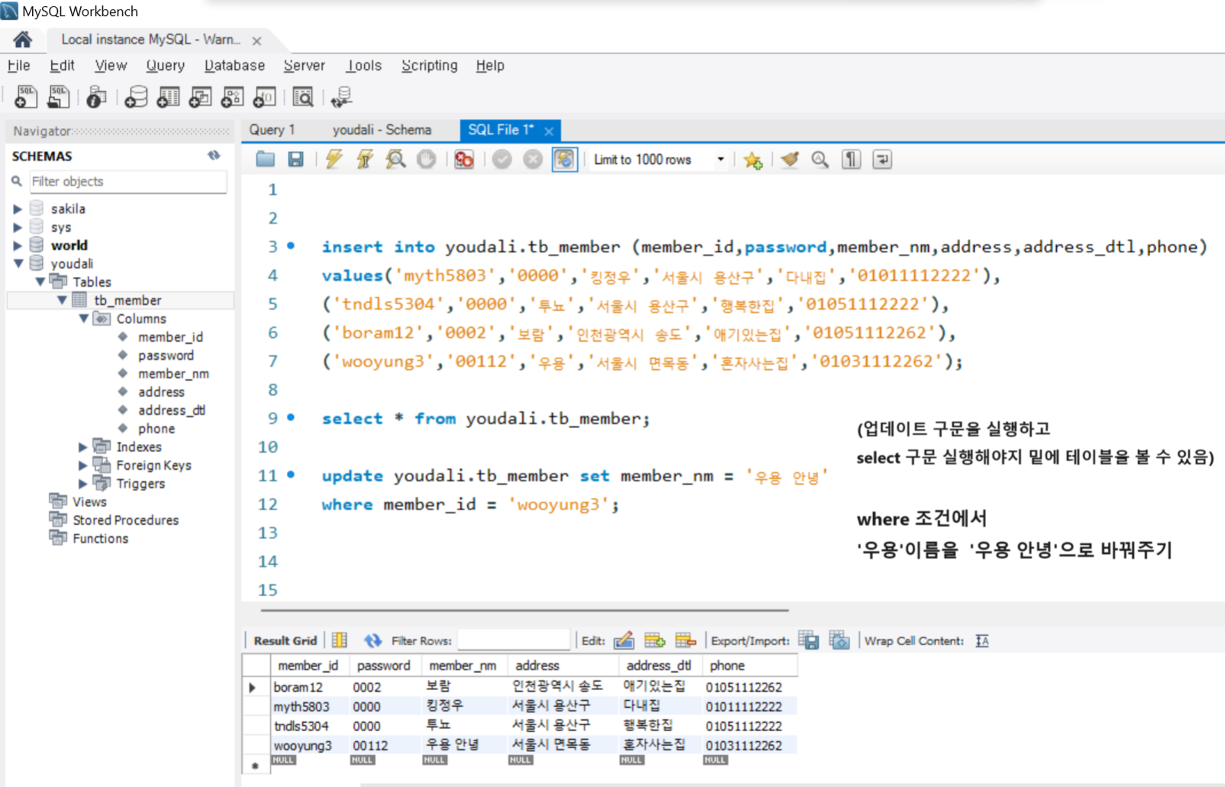Image resolution: width=1225 pixels, height=787 pixels.
Task: Create a new schema
Action: pos(136,97)
